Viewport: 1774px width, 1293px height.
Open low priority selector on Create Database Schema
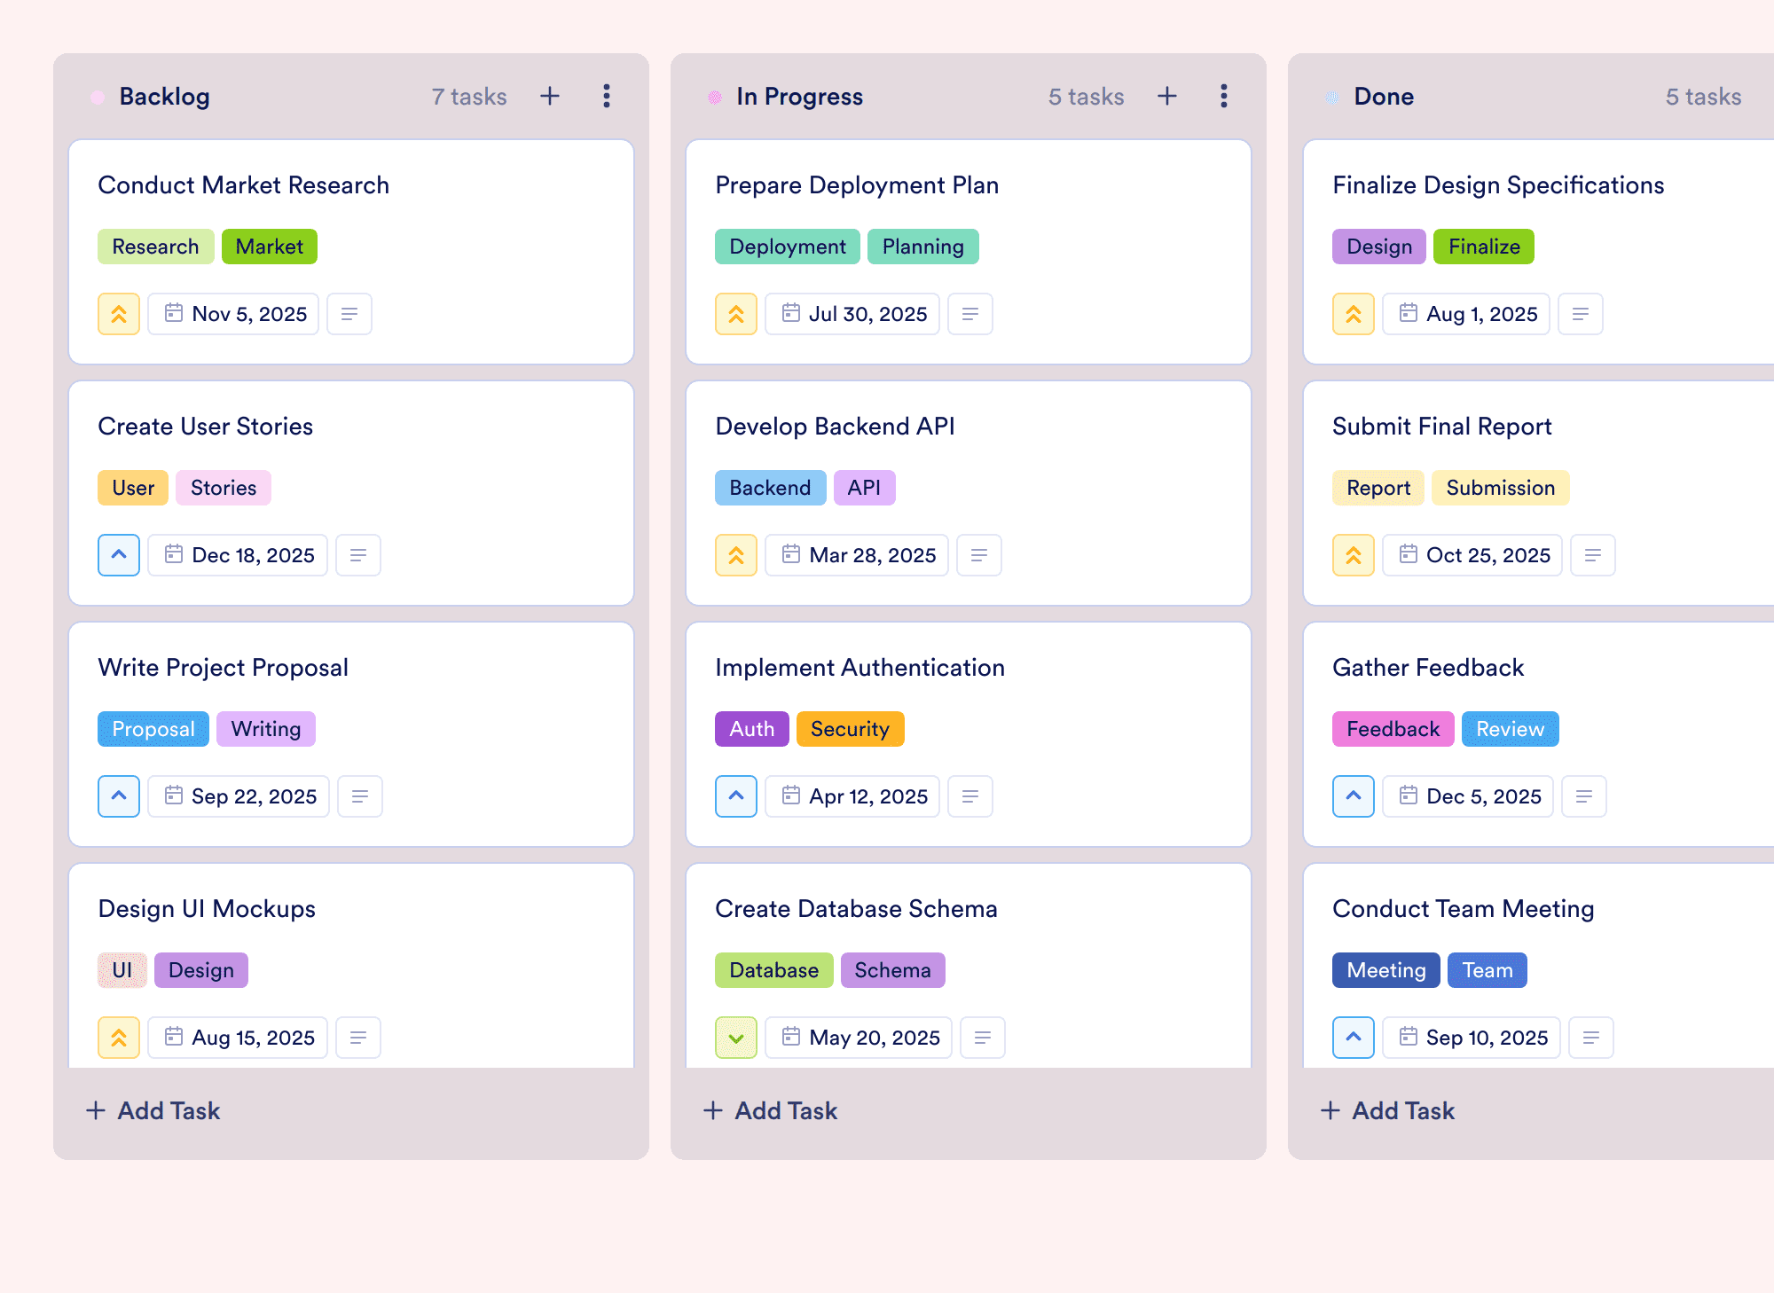click(736, 1038)
